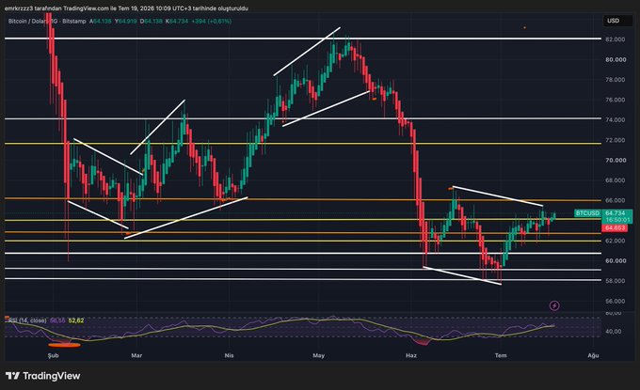Screen dimensions: 640x390
Task: Click the low value D64.138 in header
Action: tap(151, 22)
